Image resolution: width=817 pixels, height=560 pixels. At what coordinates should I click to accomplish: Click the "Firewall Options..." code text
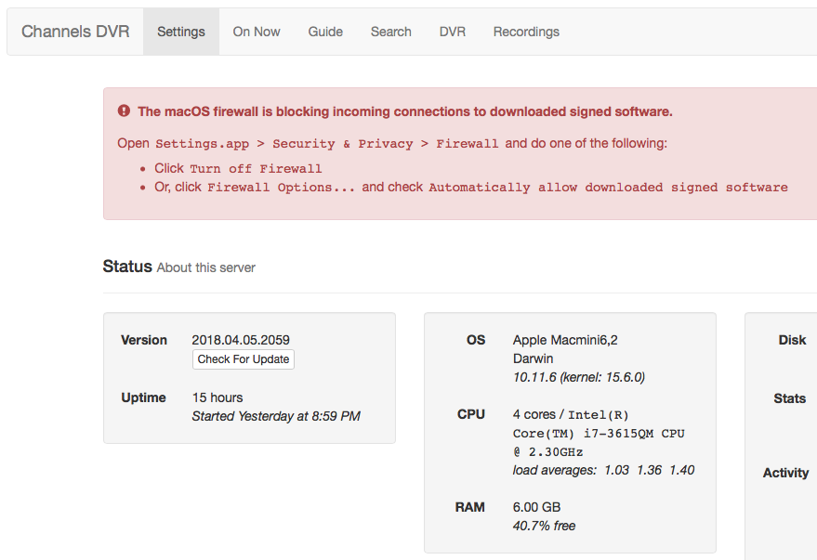point(281,188)
